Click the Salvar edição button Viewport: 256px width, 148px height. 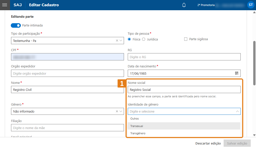[x=237, y=143]
